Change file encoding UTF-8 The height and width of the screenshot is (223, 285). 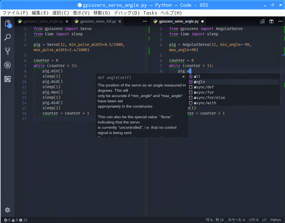click(x=253, y=220)
